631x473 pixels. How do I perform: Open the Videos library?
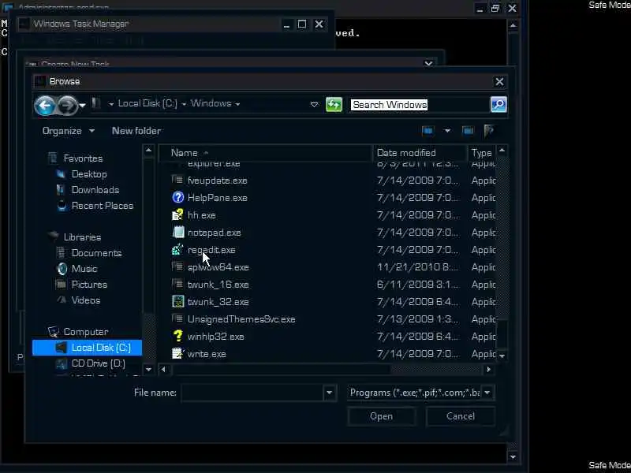tap(86, 300)
